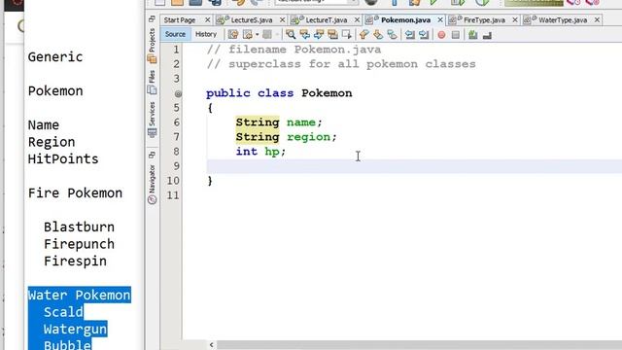Shift Line Left toolbar icon
The width and height of the screenshot is (622, 350).
click(x=410, y=35)
